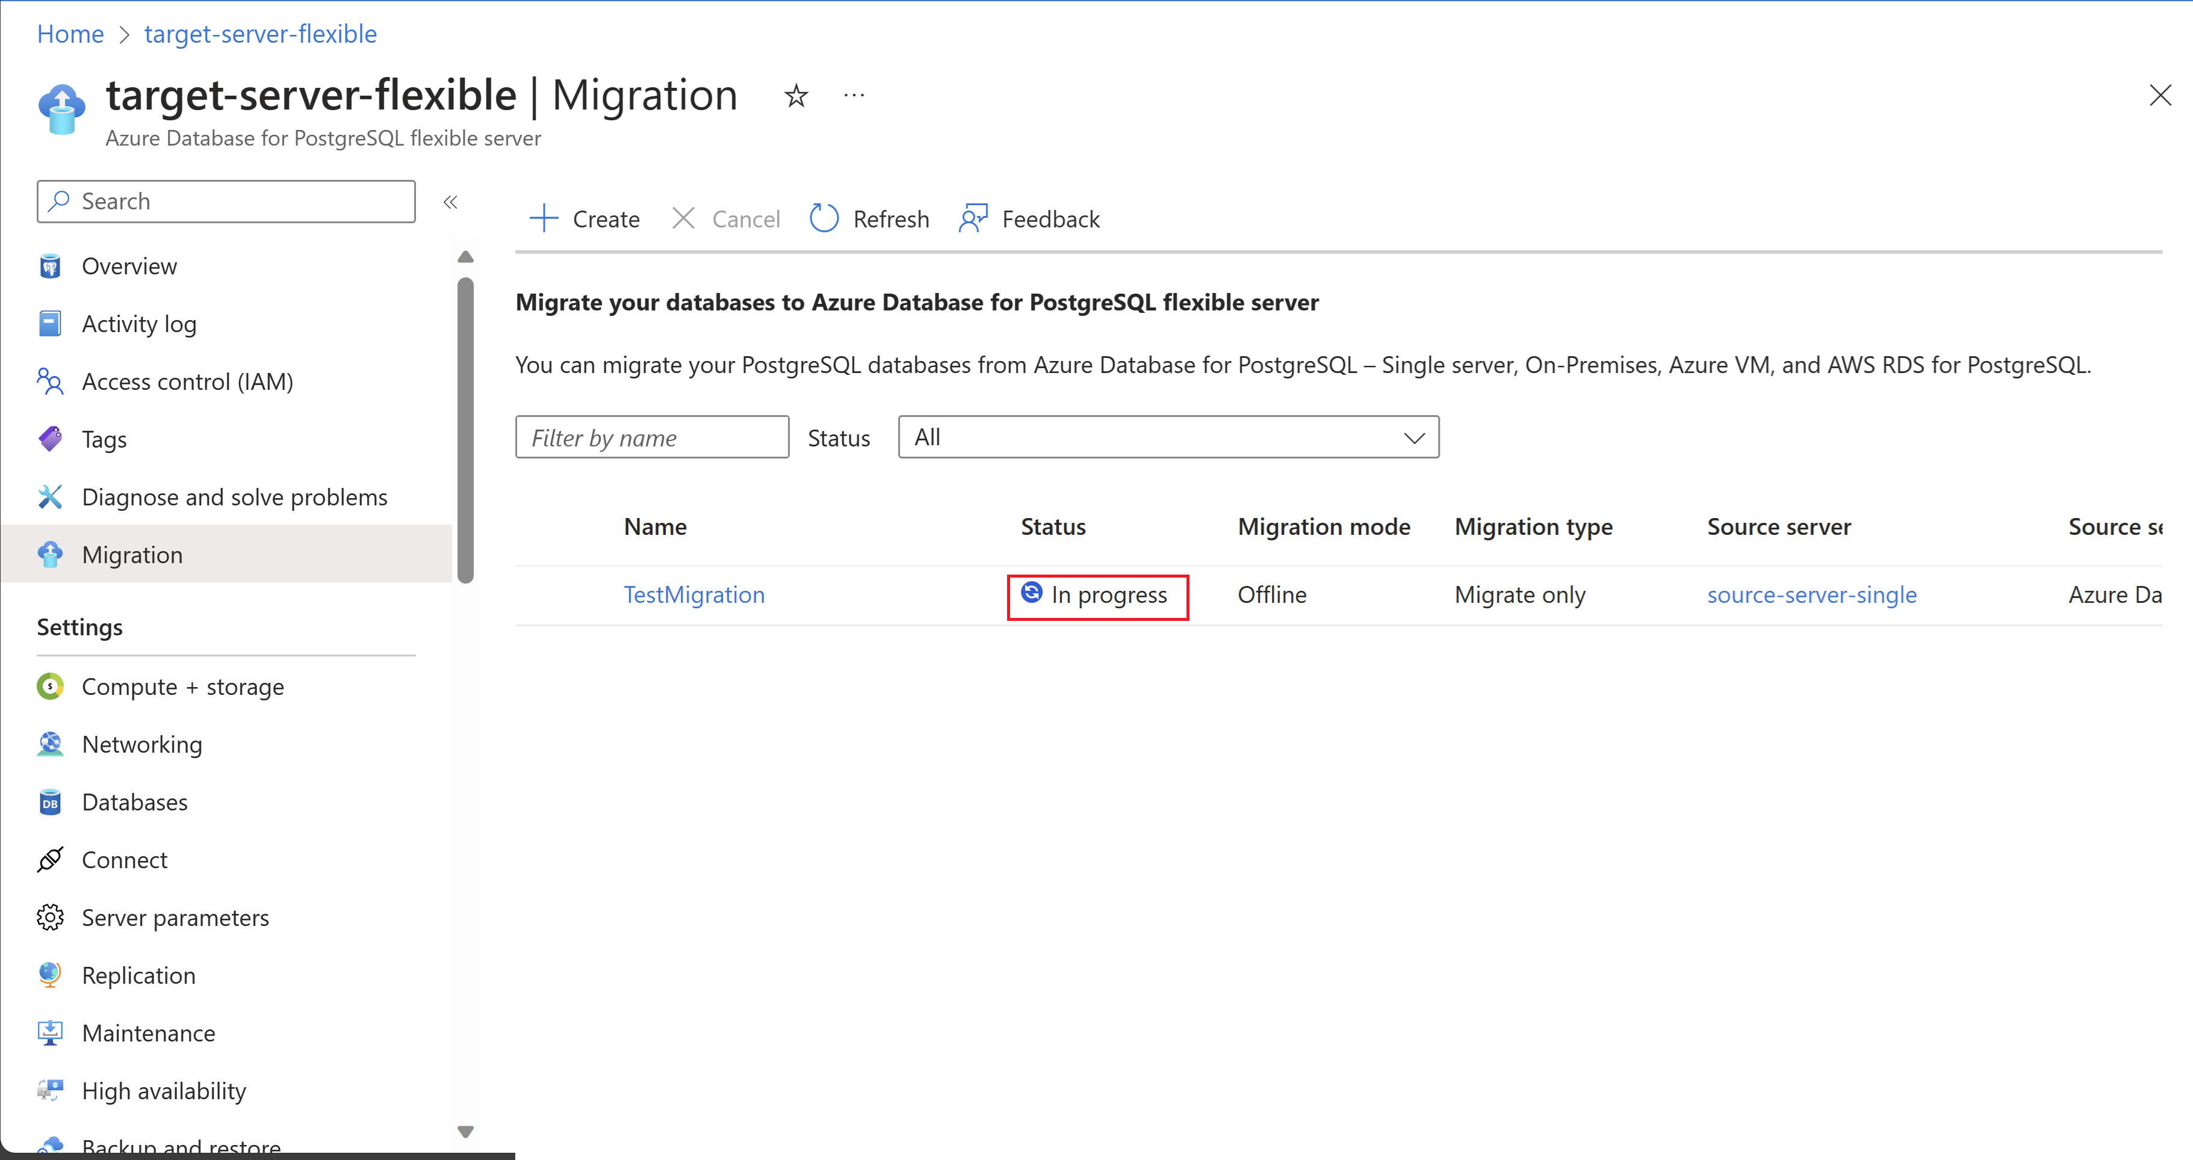Click the Create plus icon
The image size is (2193, 1160).
click(543, 219)
